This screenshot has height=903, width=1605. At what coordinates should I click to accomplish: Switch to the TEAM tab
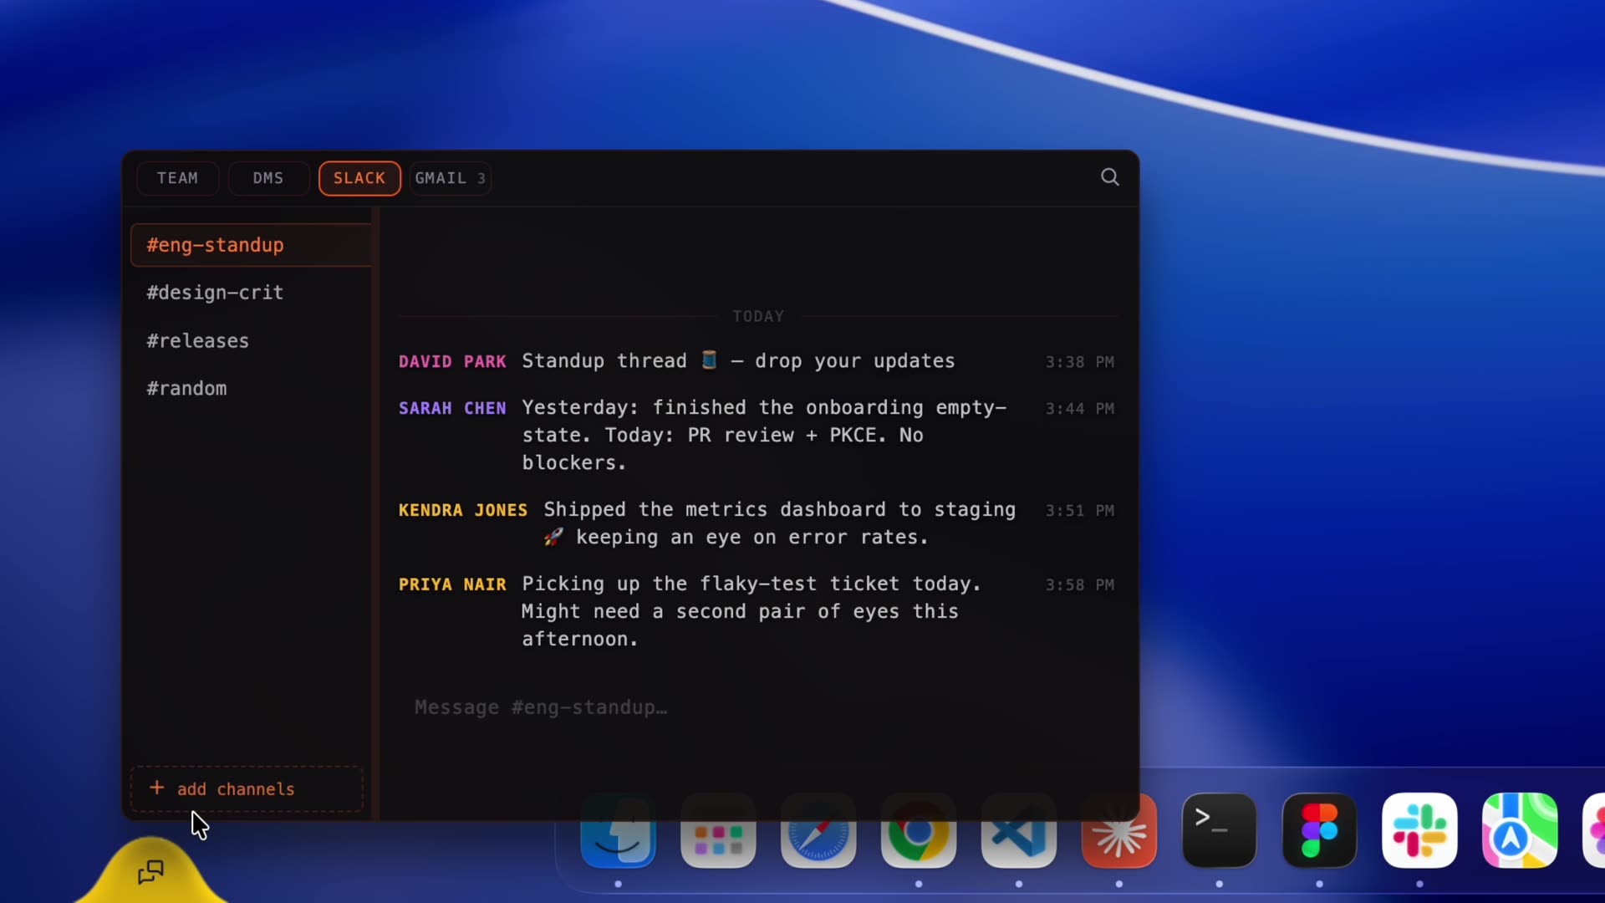coord(178,178)
